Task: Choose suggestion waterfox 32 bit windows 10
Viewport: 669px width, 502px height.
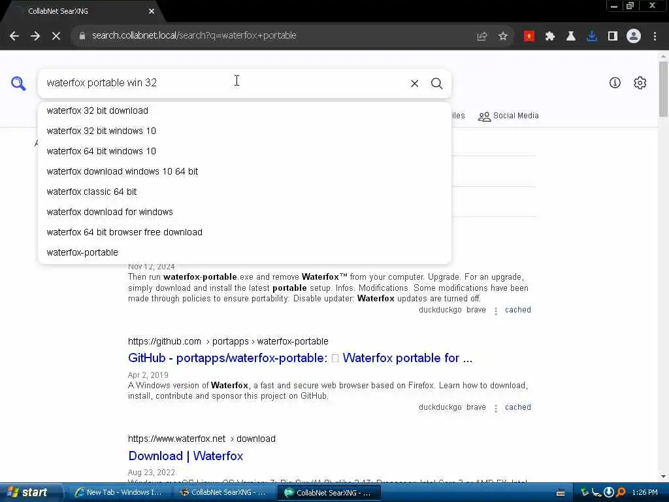Action: [x=244, y=131]
